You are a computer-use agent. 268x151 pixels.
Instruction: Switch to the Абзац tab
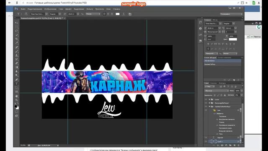215,20
